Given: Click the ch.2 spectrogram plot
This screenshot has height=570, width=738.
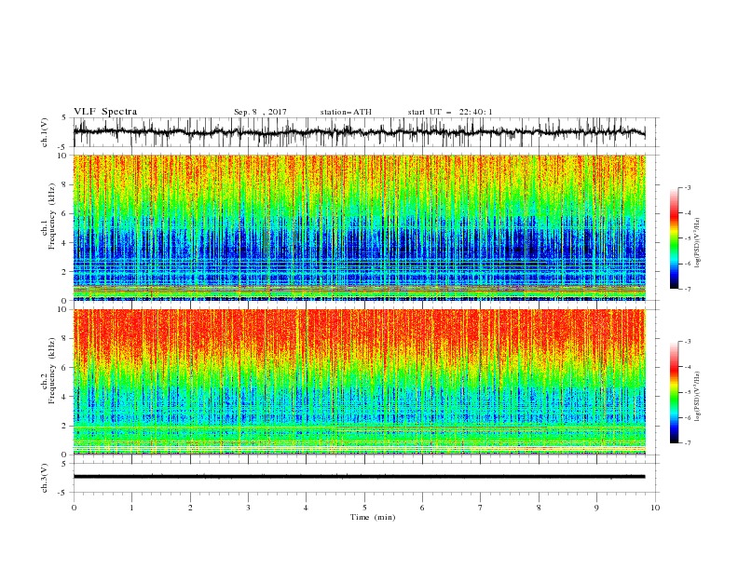Looking at the screenshot, I should pyautogui.click(x=359, y=382).
